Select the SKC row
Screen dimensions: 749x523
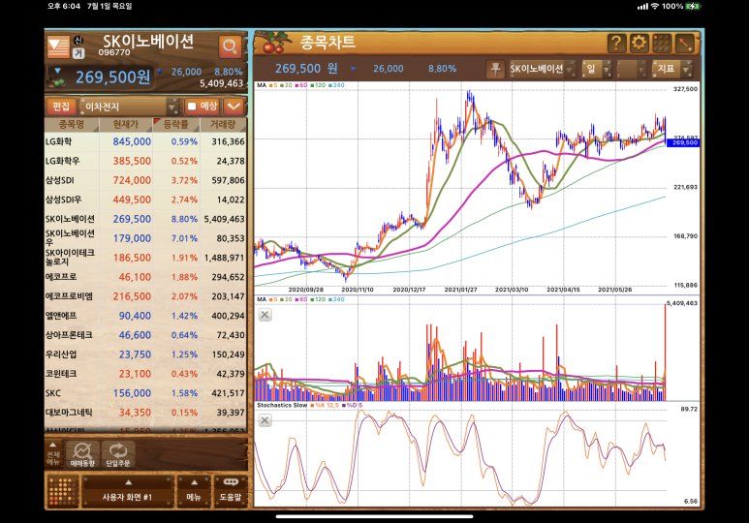[145, 393]
